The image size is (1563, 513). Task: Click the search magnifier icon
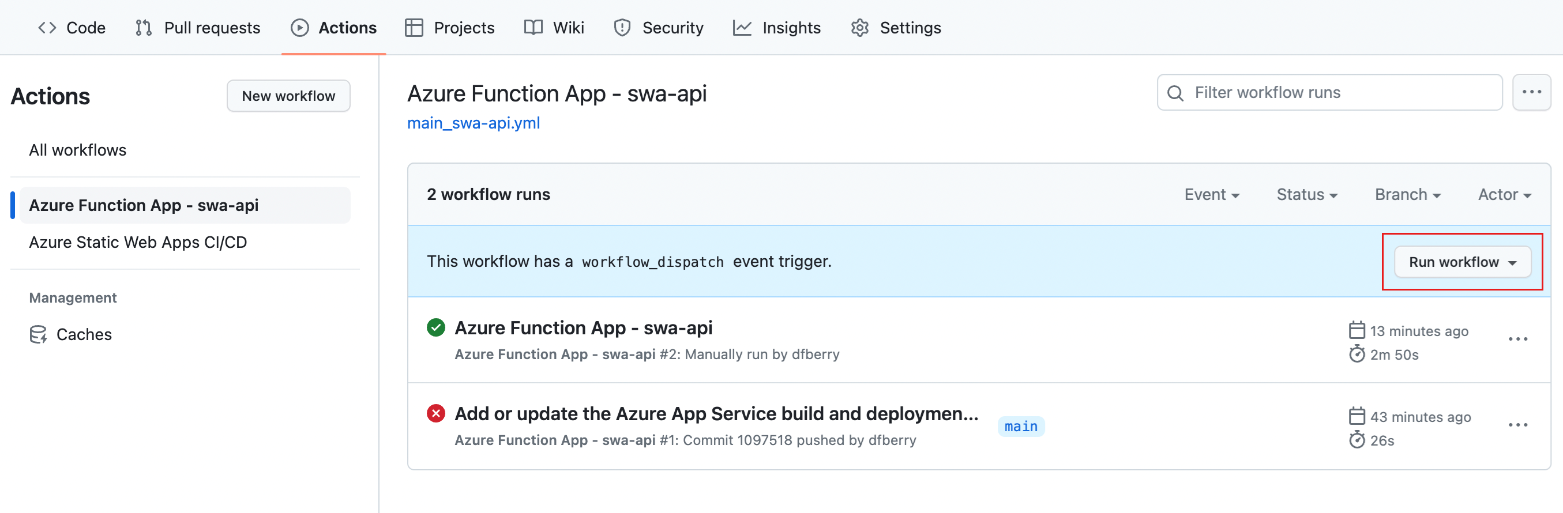pos(1175,93)
